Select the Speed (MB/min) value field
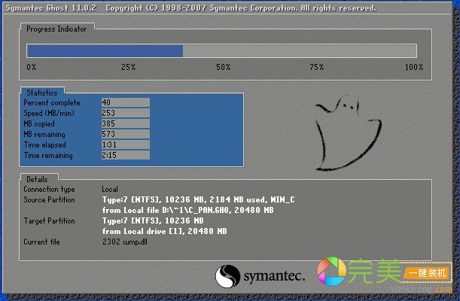The width and height of the screenshot is (460, 301). [x=125, y=113]
